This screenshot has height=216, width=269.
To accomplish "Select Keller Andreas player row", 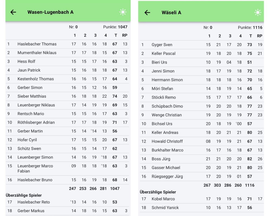I will coord(165,133).
